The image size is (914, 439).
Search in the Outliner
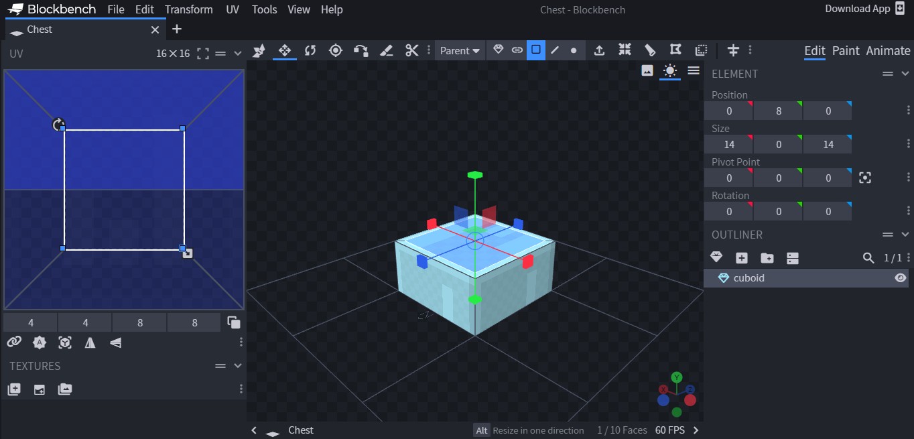pos(868,258)
